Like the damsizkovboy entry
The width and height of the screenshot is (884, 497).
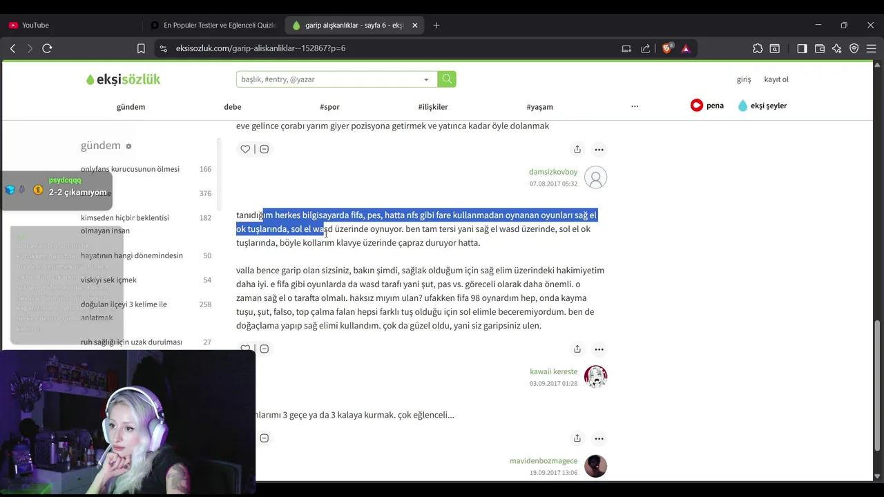click(x=245, y=149)
